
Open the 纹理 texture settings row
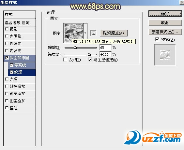click(x=22, y=73)
